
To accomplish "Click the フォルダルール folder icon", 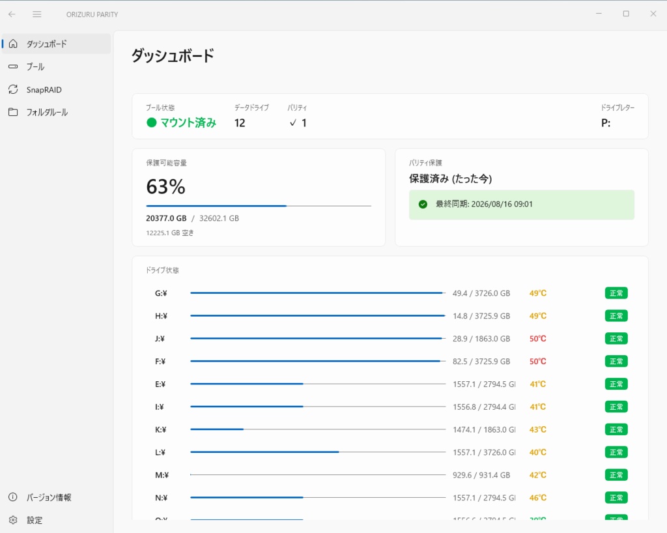I will pos(13,112).
